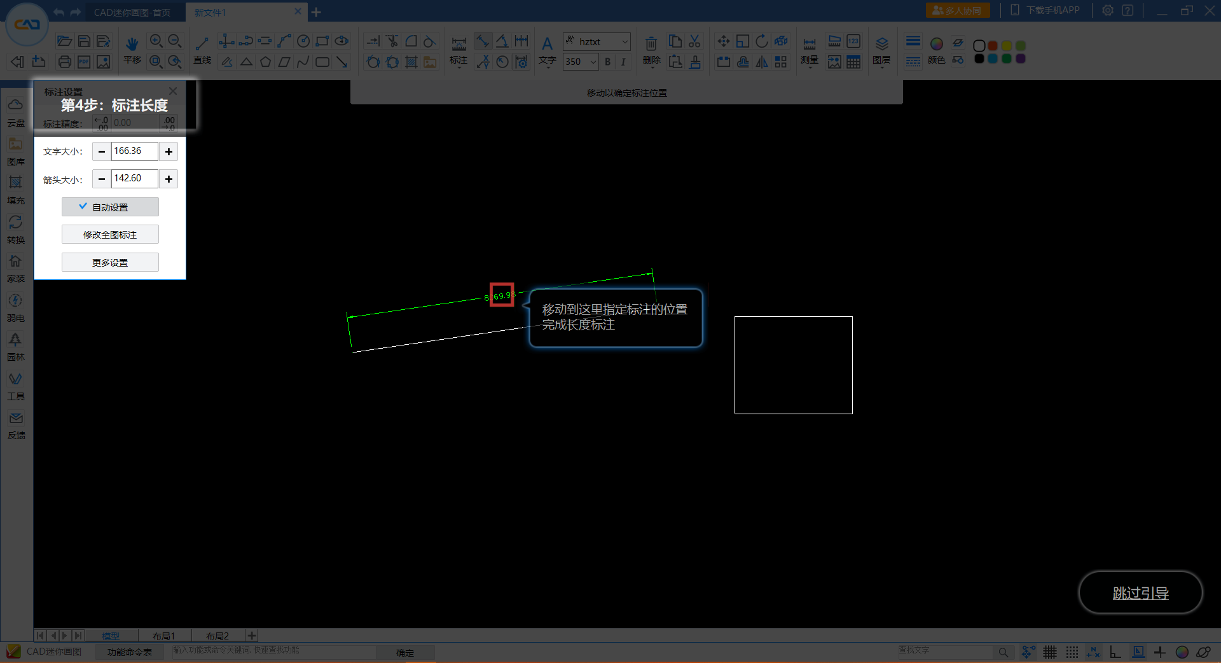Add a new document tab
The width and height of the screenshot is (1221, 663).
click(x=316, y=12)
